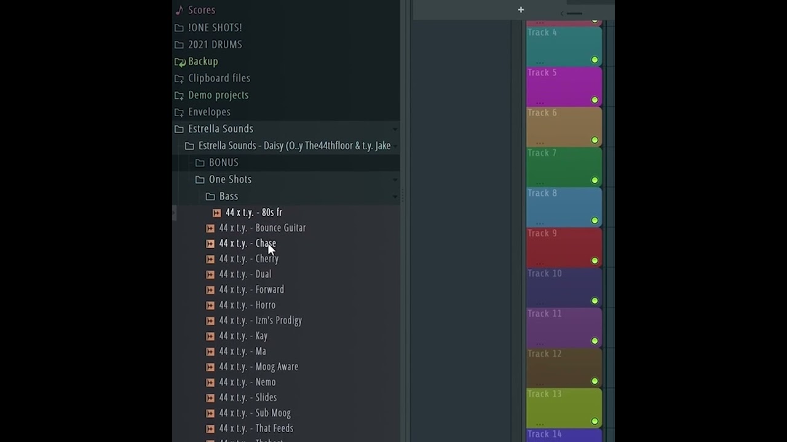Click the audio sample icon beside Bounce Guitar
787x442 pixels.
click(210, 228)
